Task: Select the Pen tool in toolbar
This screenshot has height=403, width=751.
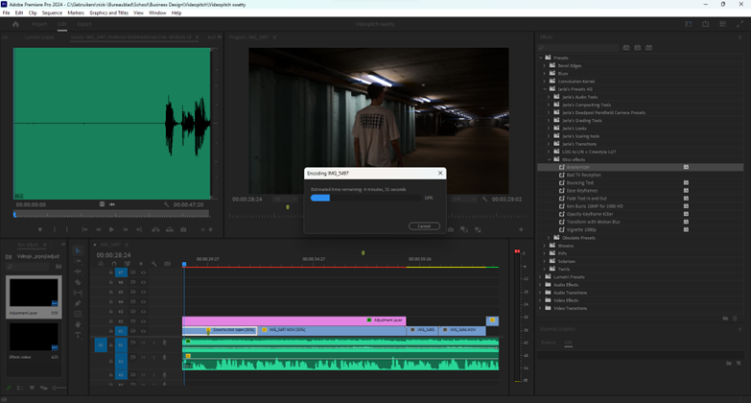Action: pos(78,303)
